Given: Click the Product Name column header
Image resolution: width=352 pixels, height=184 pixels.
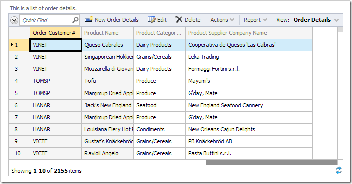Looking at the screenshot, I should (x=108, y=33).
